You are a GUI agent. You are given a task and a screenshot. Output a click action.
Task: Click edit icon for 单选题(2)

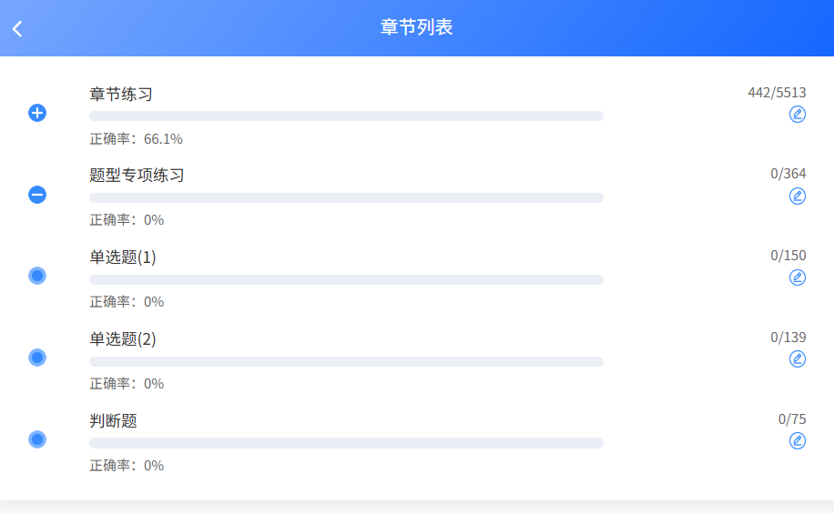coord(798,359)
